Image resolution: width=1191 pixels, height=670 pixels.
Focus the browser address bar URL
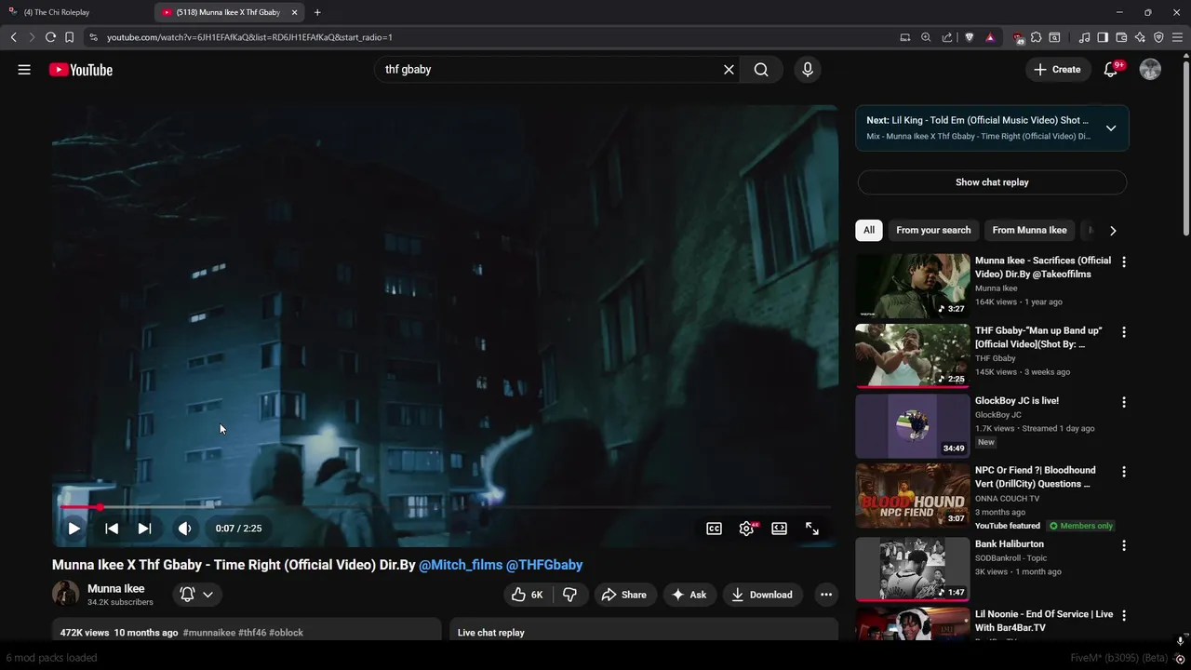(249, 37)
